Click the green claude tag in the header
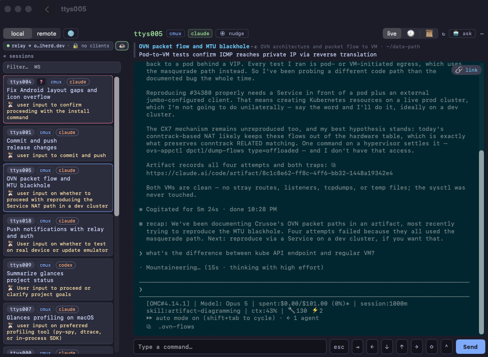Viewport: 488px width, 357px height. (200, 33)
